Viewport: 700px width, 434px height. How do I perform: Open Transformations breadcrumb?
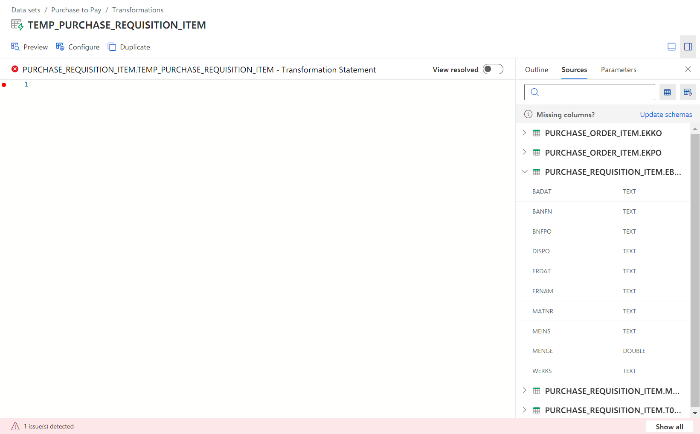[x=138, y=10]
